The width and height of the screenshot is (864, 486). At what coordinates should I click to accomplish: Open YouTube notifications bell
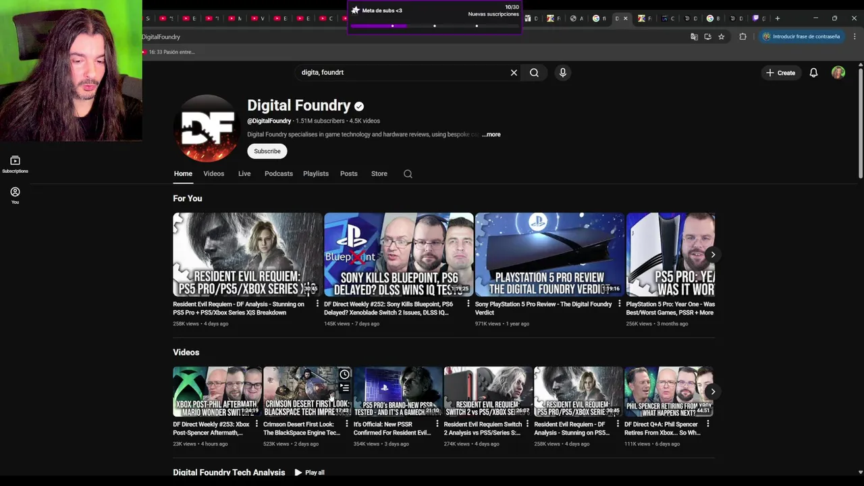(x=813, y=72)
